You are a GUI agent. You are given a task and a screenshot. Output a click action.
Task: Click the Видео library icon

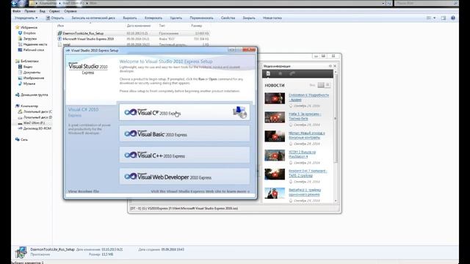pyautogui.click(x=20, y=67)
